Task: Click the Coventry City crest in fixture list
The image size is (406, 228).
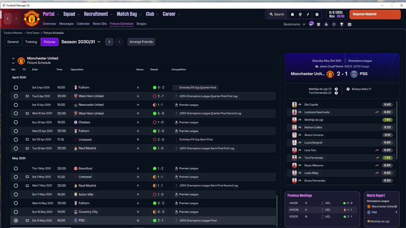Action: [75, 212]
